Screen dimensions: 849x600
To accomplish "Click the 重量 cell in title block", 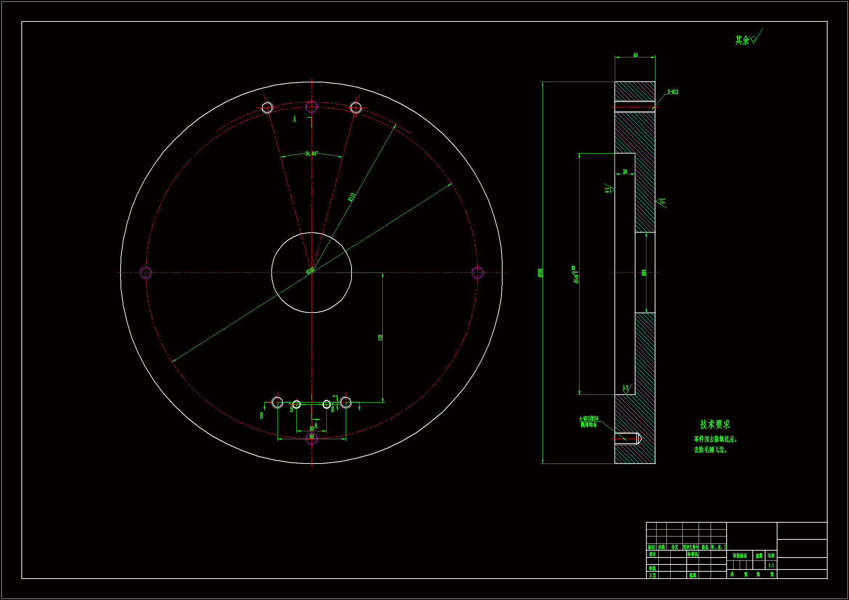I will tap(759, 556).
